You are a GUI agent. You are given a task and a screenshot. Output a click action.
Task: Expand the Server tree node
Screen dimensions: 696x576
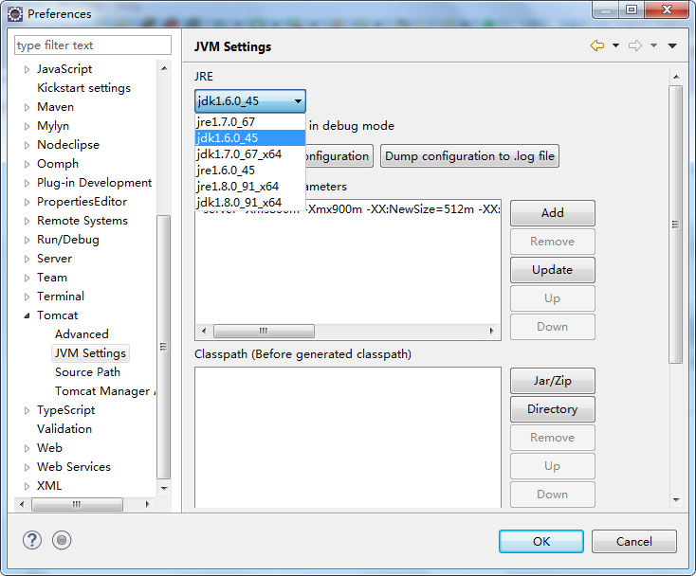coord(27,259)
